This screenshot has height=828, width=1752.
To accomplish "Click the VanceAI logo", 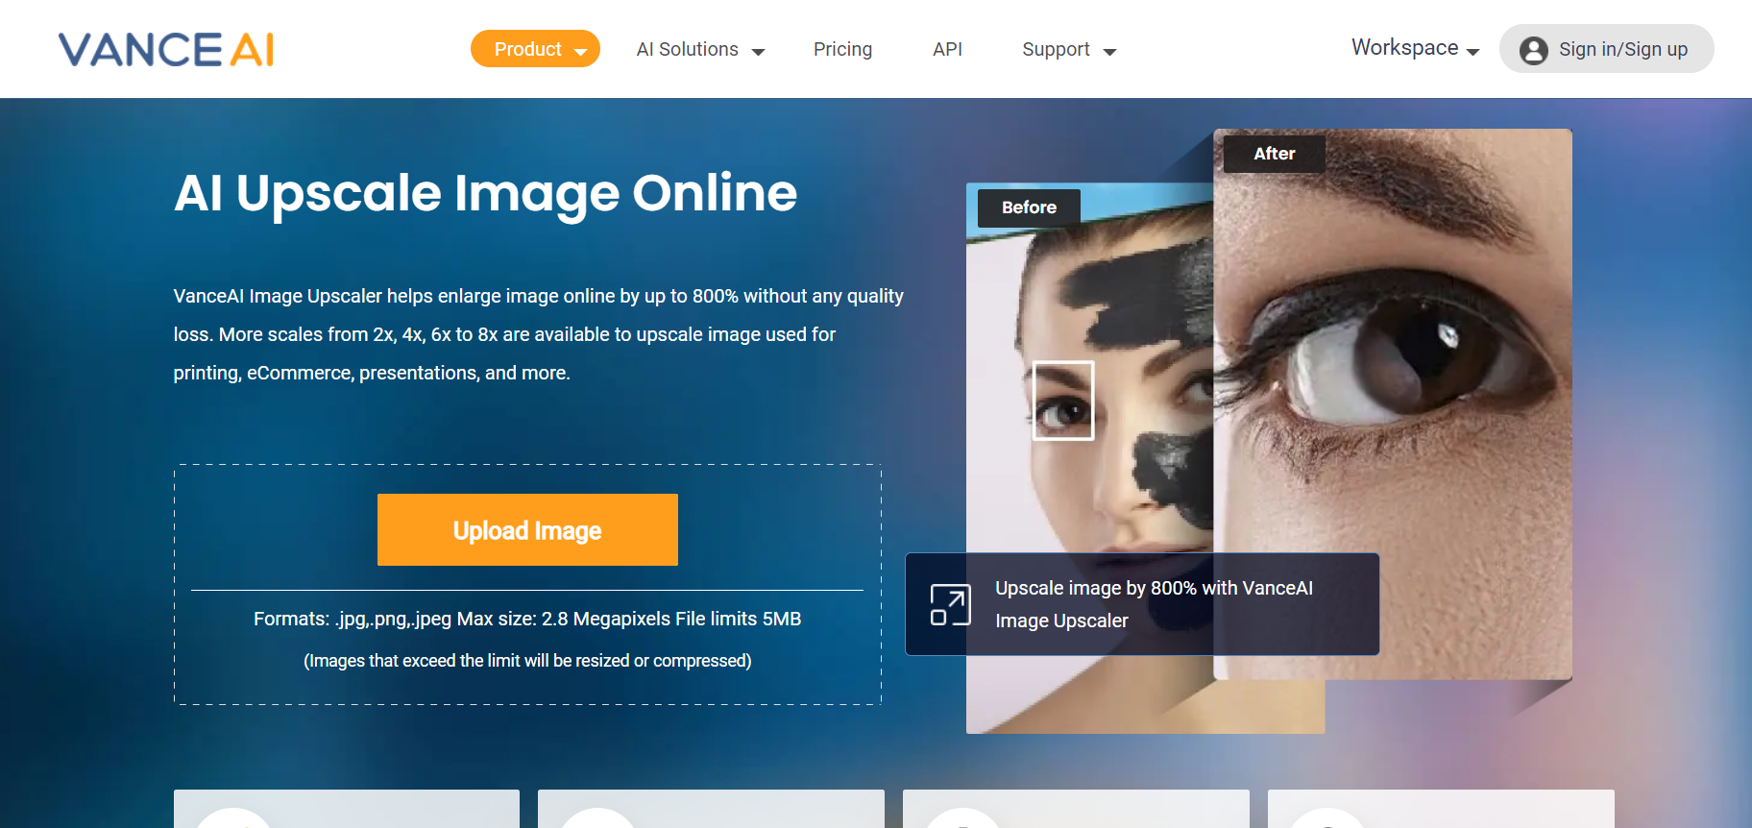I will [166, 50].
